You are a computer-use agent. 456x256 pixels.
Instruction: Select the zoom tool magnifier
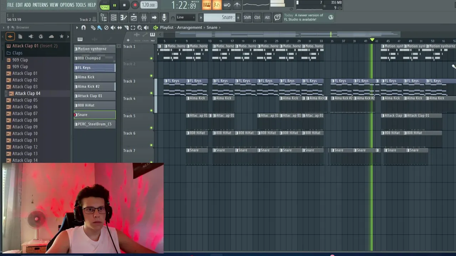pos(140,27)
